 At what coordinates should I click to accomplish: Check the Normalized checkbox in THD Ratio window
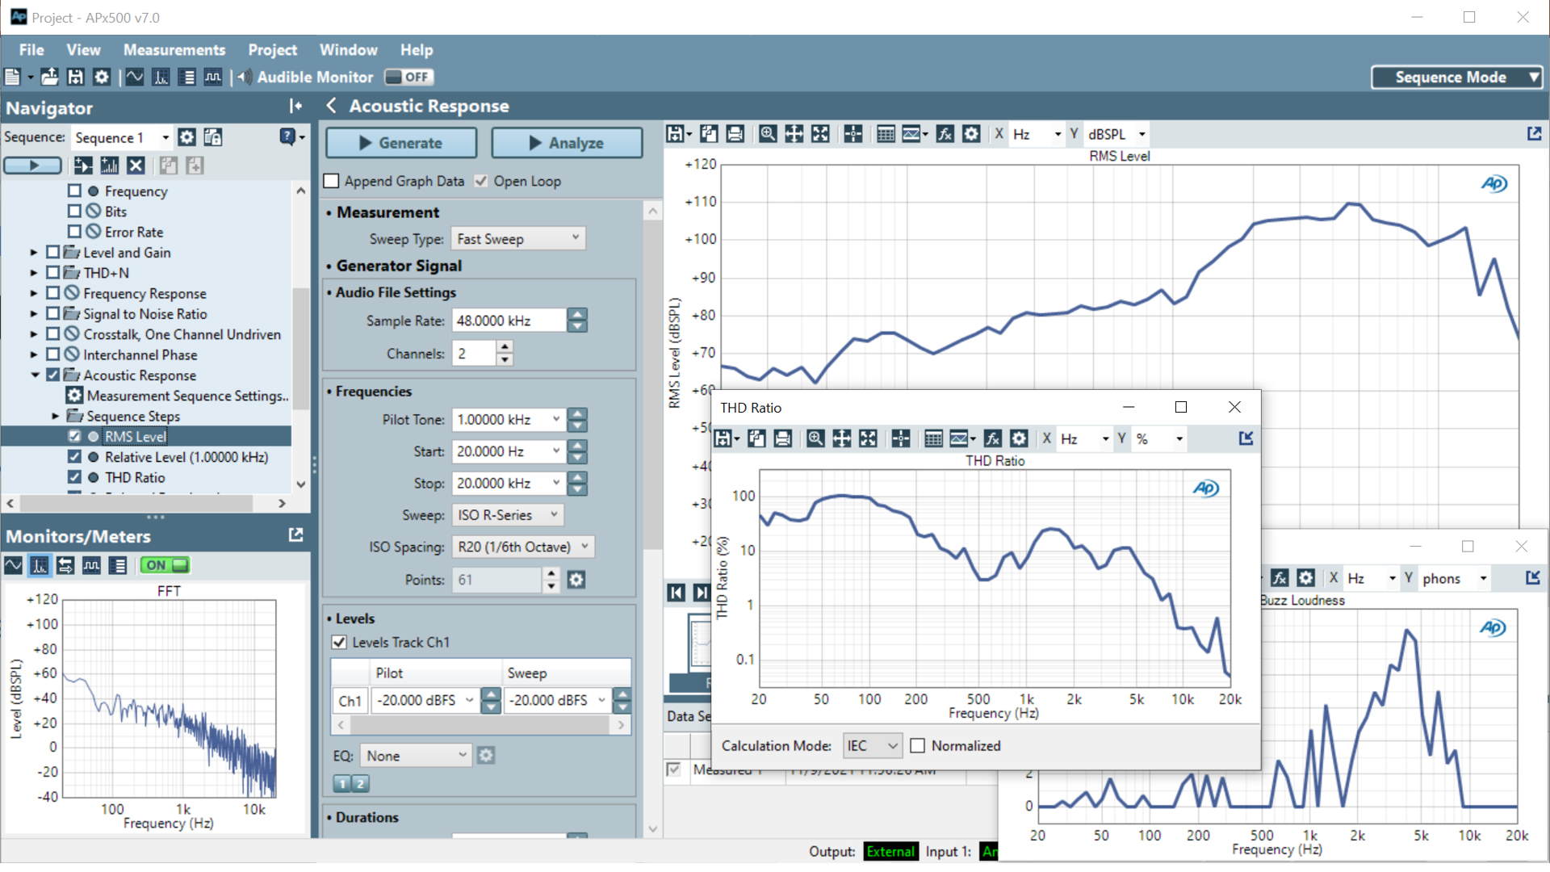918,746
